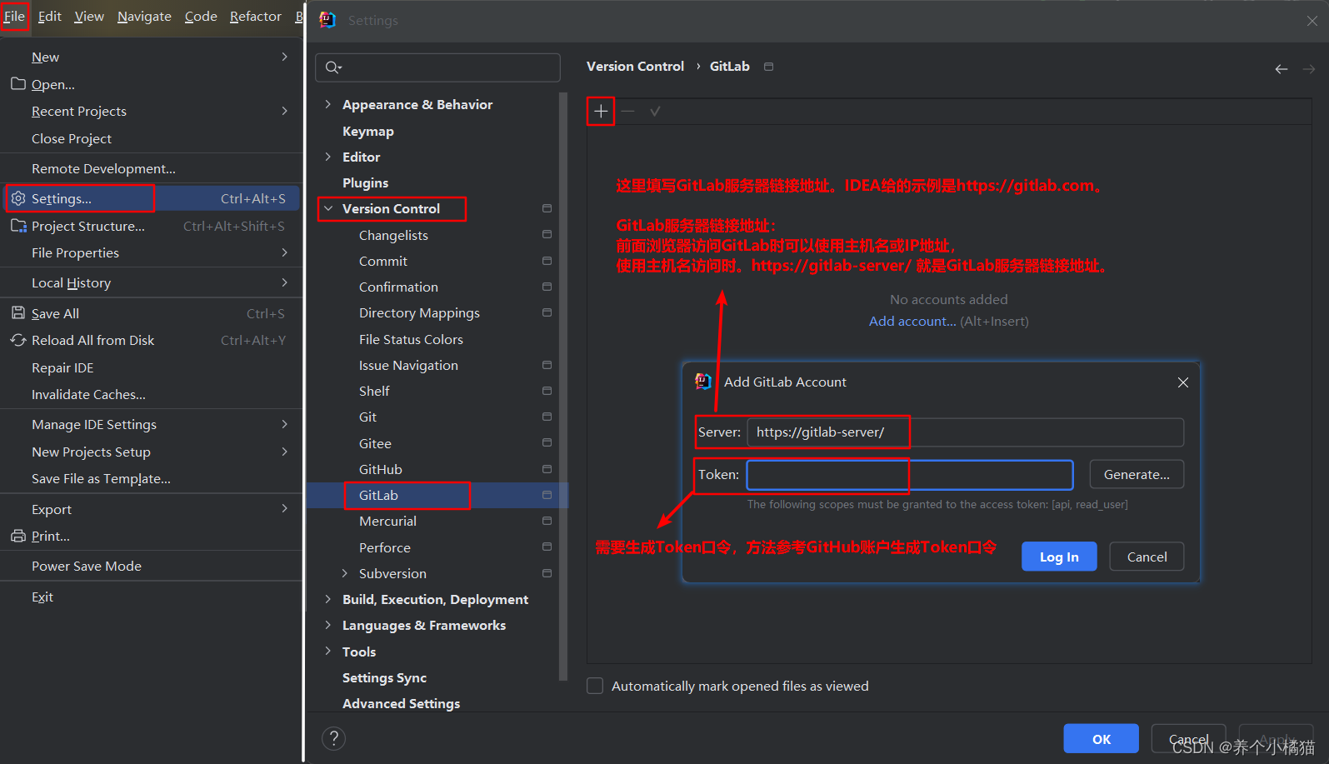Choose Power Save Mode menu entry
Viewport: 1329px width, 764px height.
click(151, 566)
